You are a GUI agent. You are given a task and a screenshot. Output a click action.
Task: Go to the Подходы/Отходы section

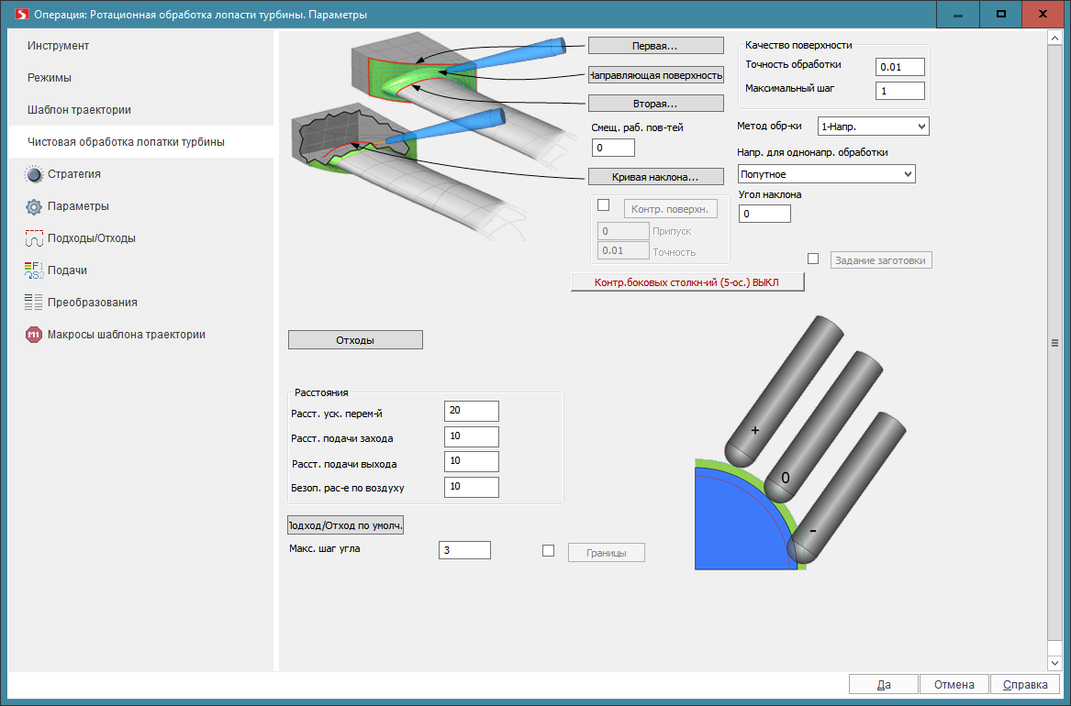point(92,238)
